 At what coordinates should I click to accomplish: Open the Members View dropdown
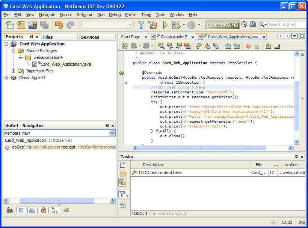(112, 133)
